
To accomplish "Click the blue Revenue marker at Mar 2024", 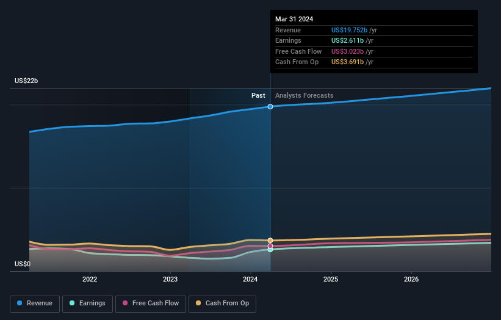I will coord(270,106).
